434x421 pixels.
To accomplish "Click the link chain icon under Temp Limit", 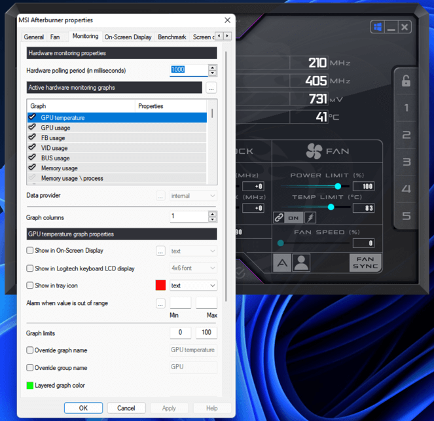I will pos(279,218).
